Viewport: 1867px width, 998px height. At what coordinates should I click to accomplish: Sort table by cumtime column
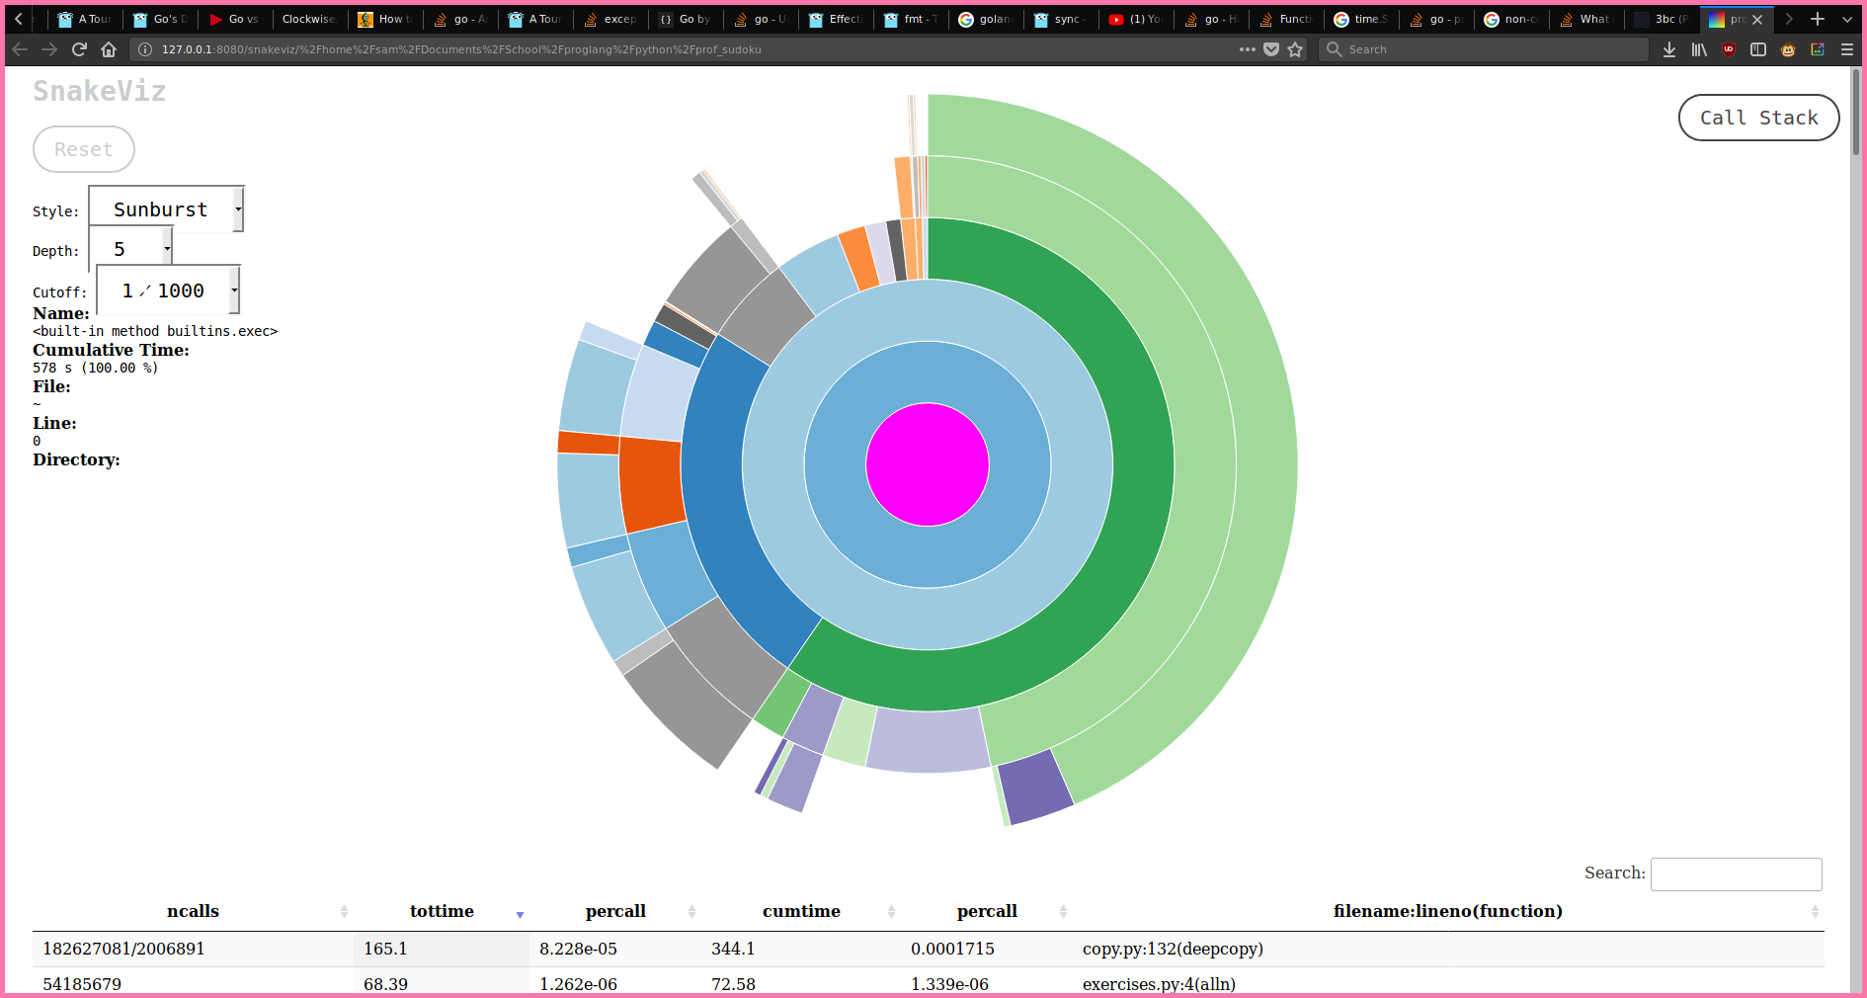(x=801, y=911)
